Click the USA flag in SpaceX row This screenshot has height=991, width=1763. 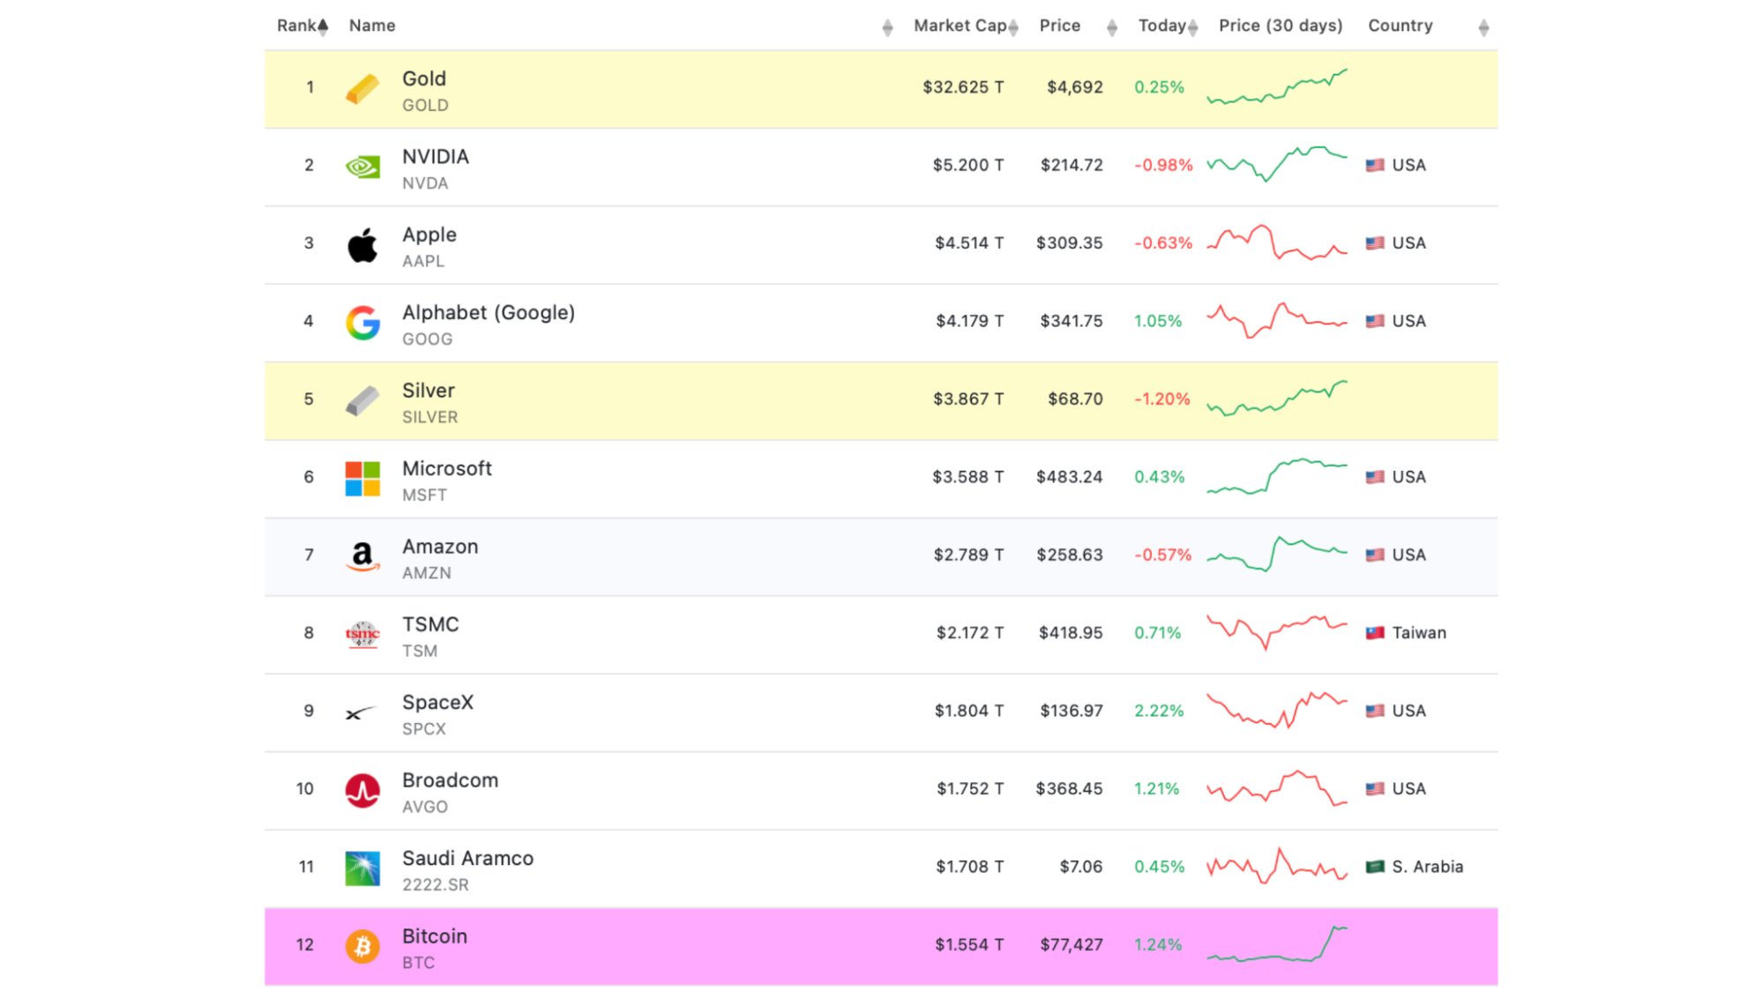1374,711
